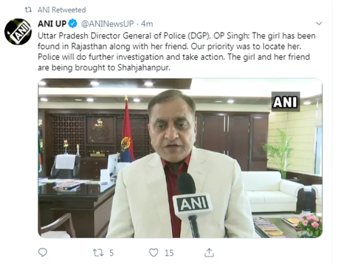Open the @ANINewsUP handle
The width and height of the screenshot is (338, 264).
[x=106, y=23]
